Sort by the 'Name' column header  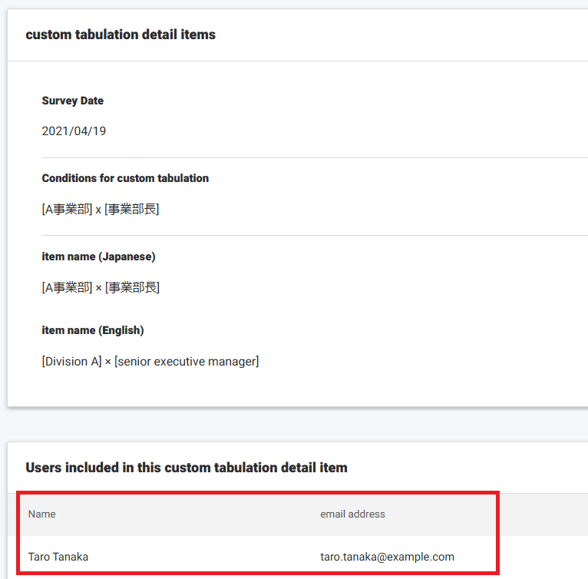42,514
